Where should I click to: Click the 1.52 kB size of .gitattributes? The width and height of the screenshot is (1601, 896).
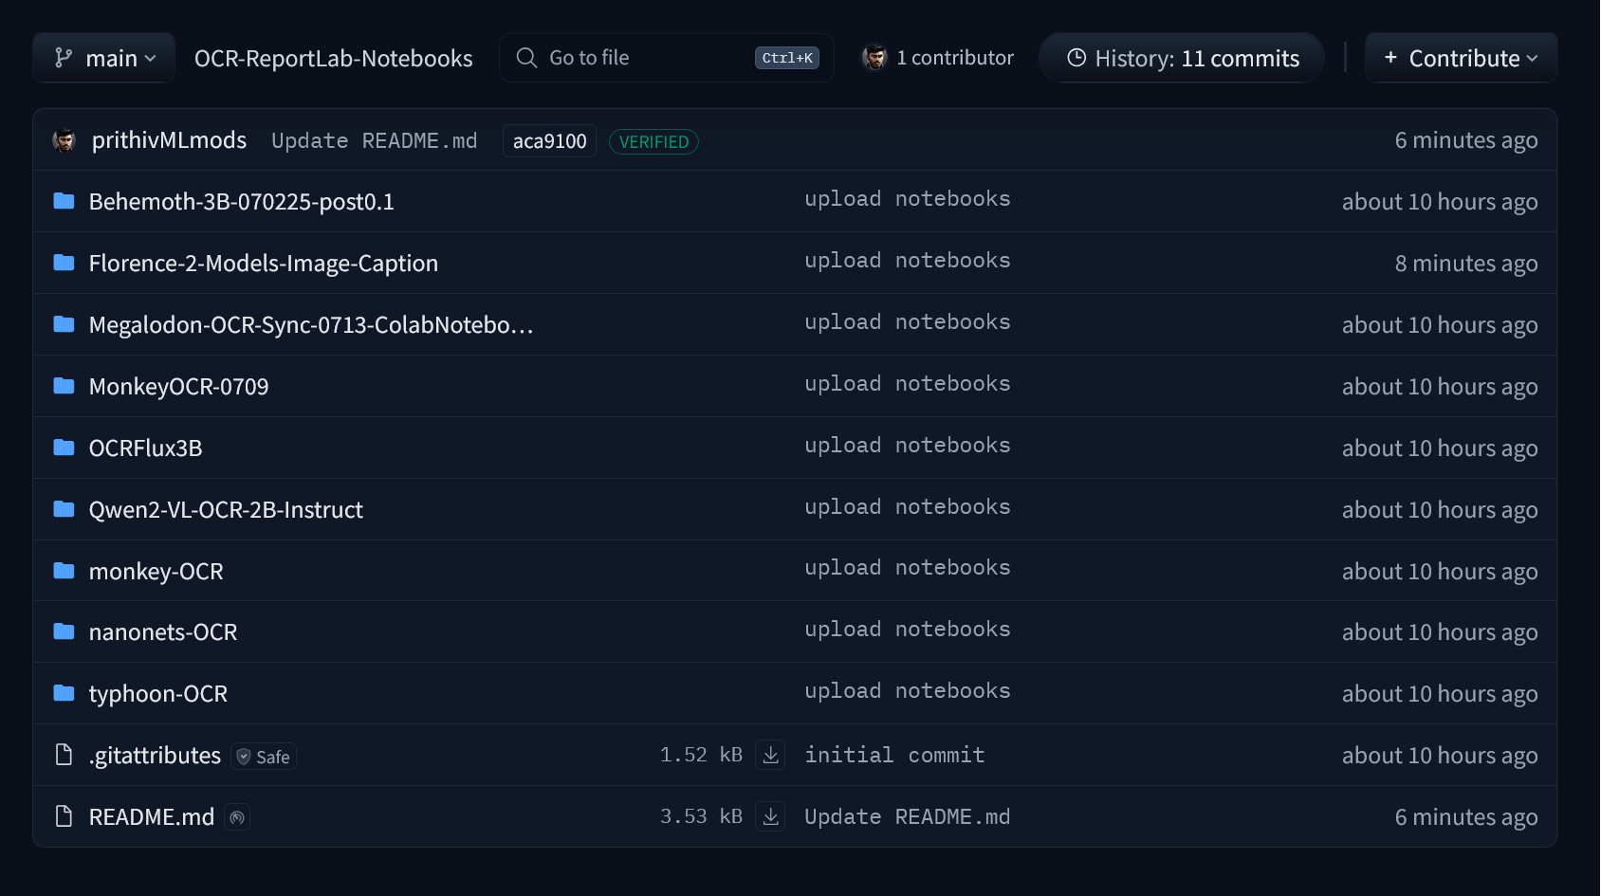tap(701, 755)
